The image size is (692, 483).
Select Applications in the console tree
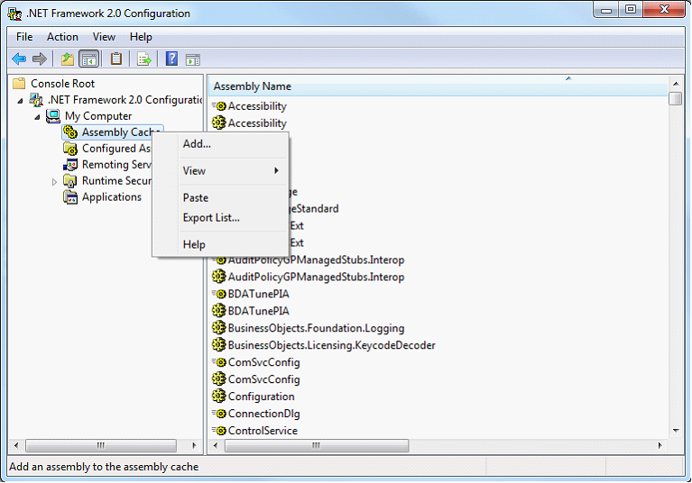[111, 197]
